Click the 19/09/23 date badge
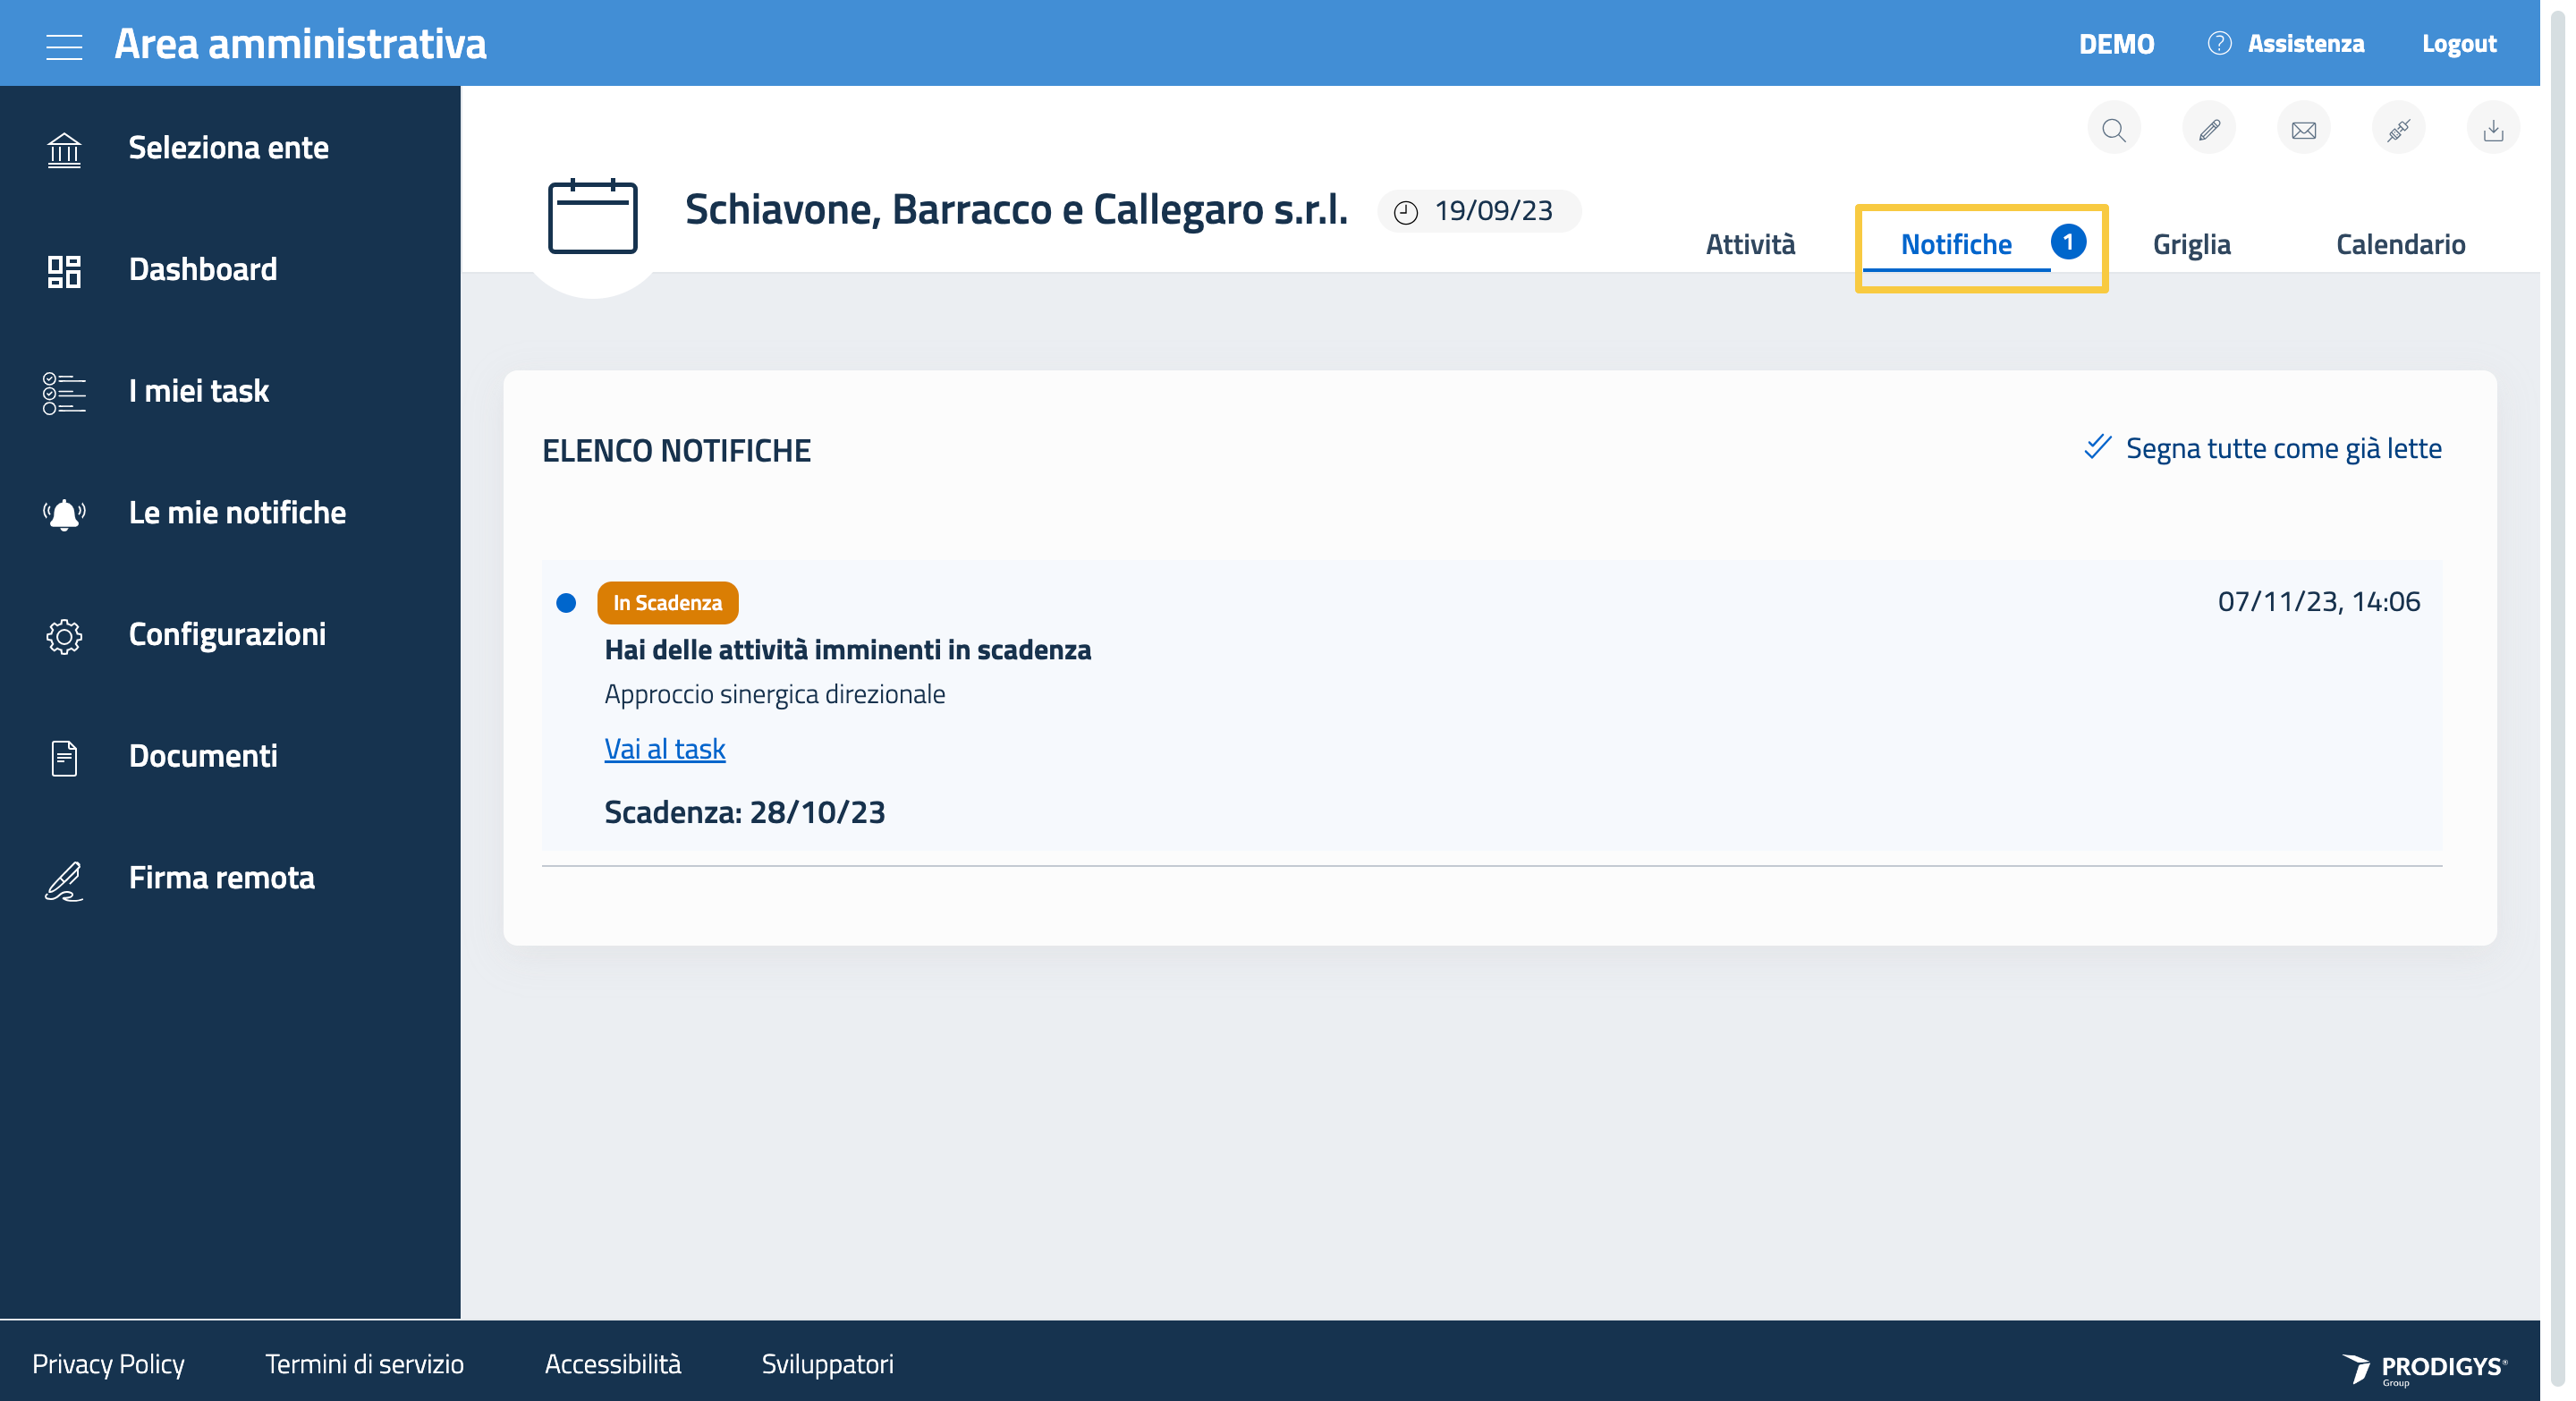 (x=1478, y=211)
